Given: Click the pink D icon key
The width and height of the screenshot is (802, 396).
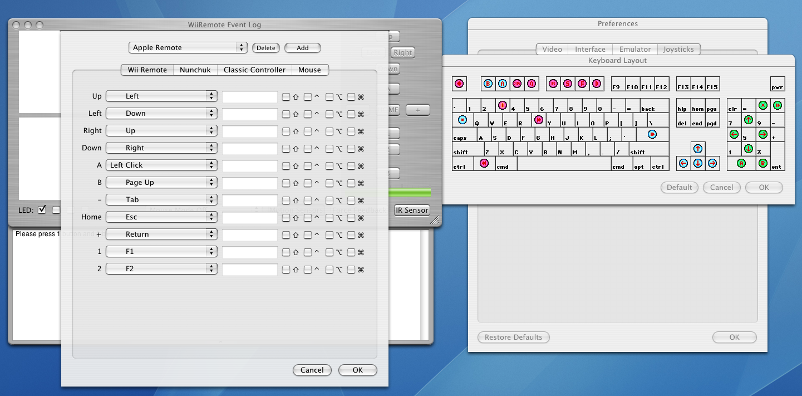Looking at the screenshot, I should tap(597, 84).
